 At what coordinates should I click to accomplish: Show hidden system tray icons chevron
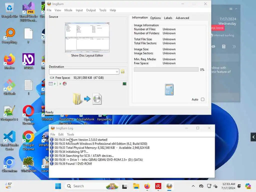point(193,186)
